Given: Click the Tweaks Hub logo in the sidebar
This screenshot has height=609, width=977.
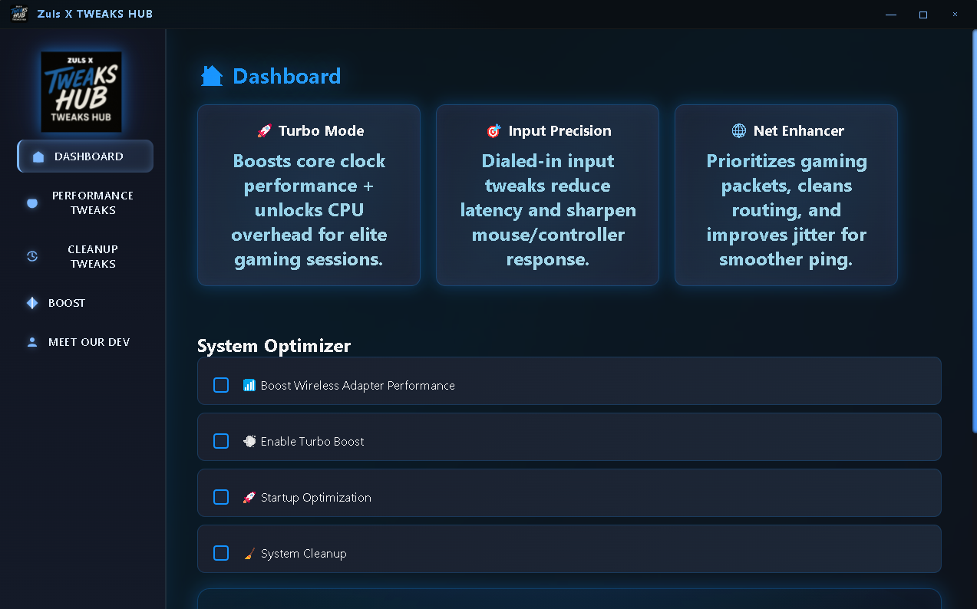Looking at the screenshot, I should tap(81, 92).
